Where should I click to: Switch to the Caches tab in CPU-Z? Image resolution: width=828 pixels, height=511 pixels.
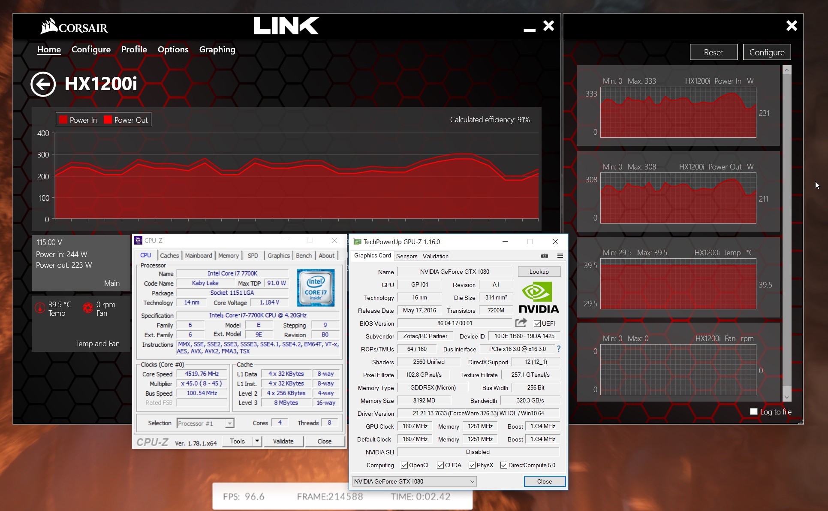[x=169, y=255]
